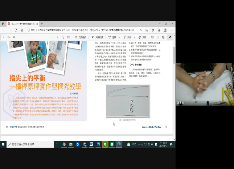
Task: Open Google Chrome from taskbar
Action: pos(64,144)
